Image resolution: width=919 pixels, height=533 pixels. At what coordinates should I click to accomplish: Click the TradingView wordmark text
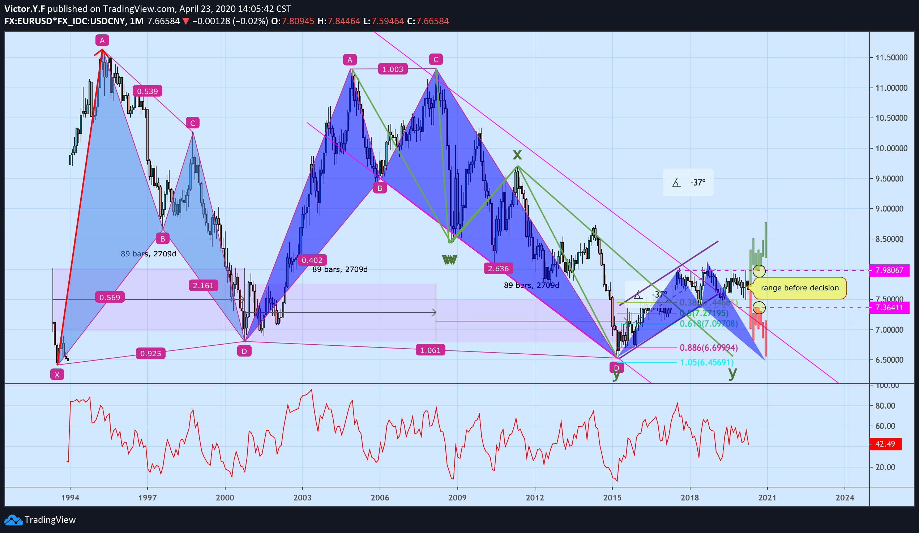50,520
